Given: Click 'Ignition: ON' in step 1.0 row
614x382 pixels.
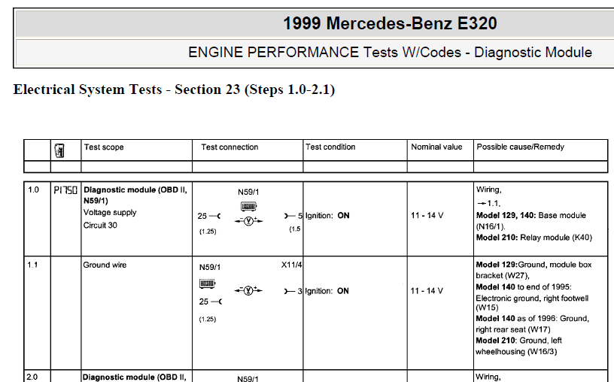Looking at the screenshot, I should tap(327, 216).
